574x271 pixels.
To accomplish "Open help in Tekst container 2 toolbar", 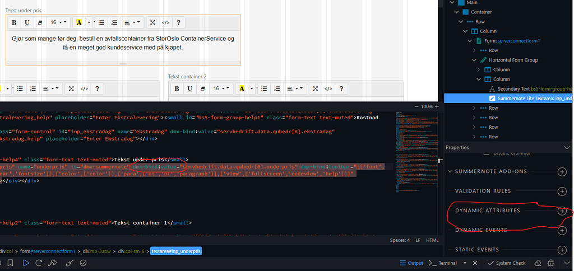I will click(341, 88).
